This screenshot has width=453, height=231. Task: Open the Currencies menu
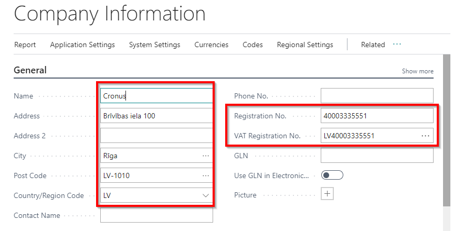tap(211, 45)
